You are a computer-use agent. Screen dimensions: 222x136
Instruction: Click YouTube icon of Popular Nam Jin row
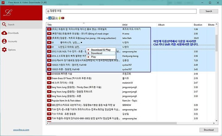pyautogui.click(x=49, y=101)
